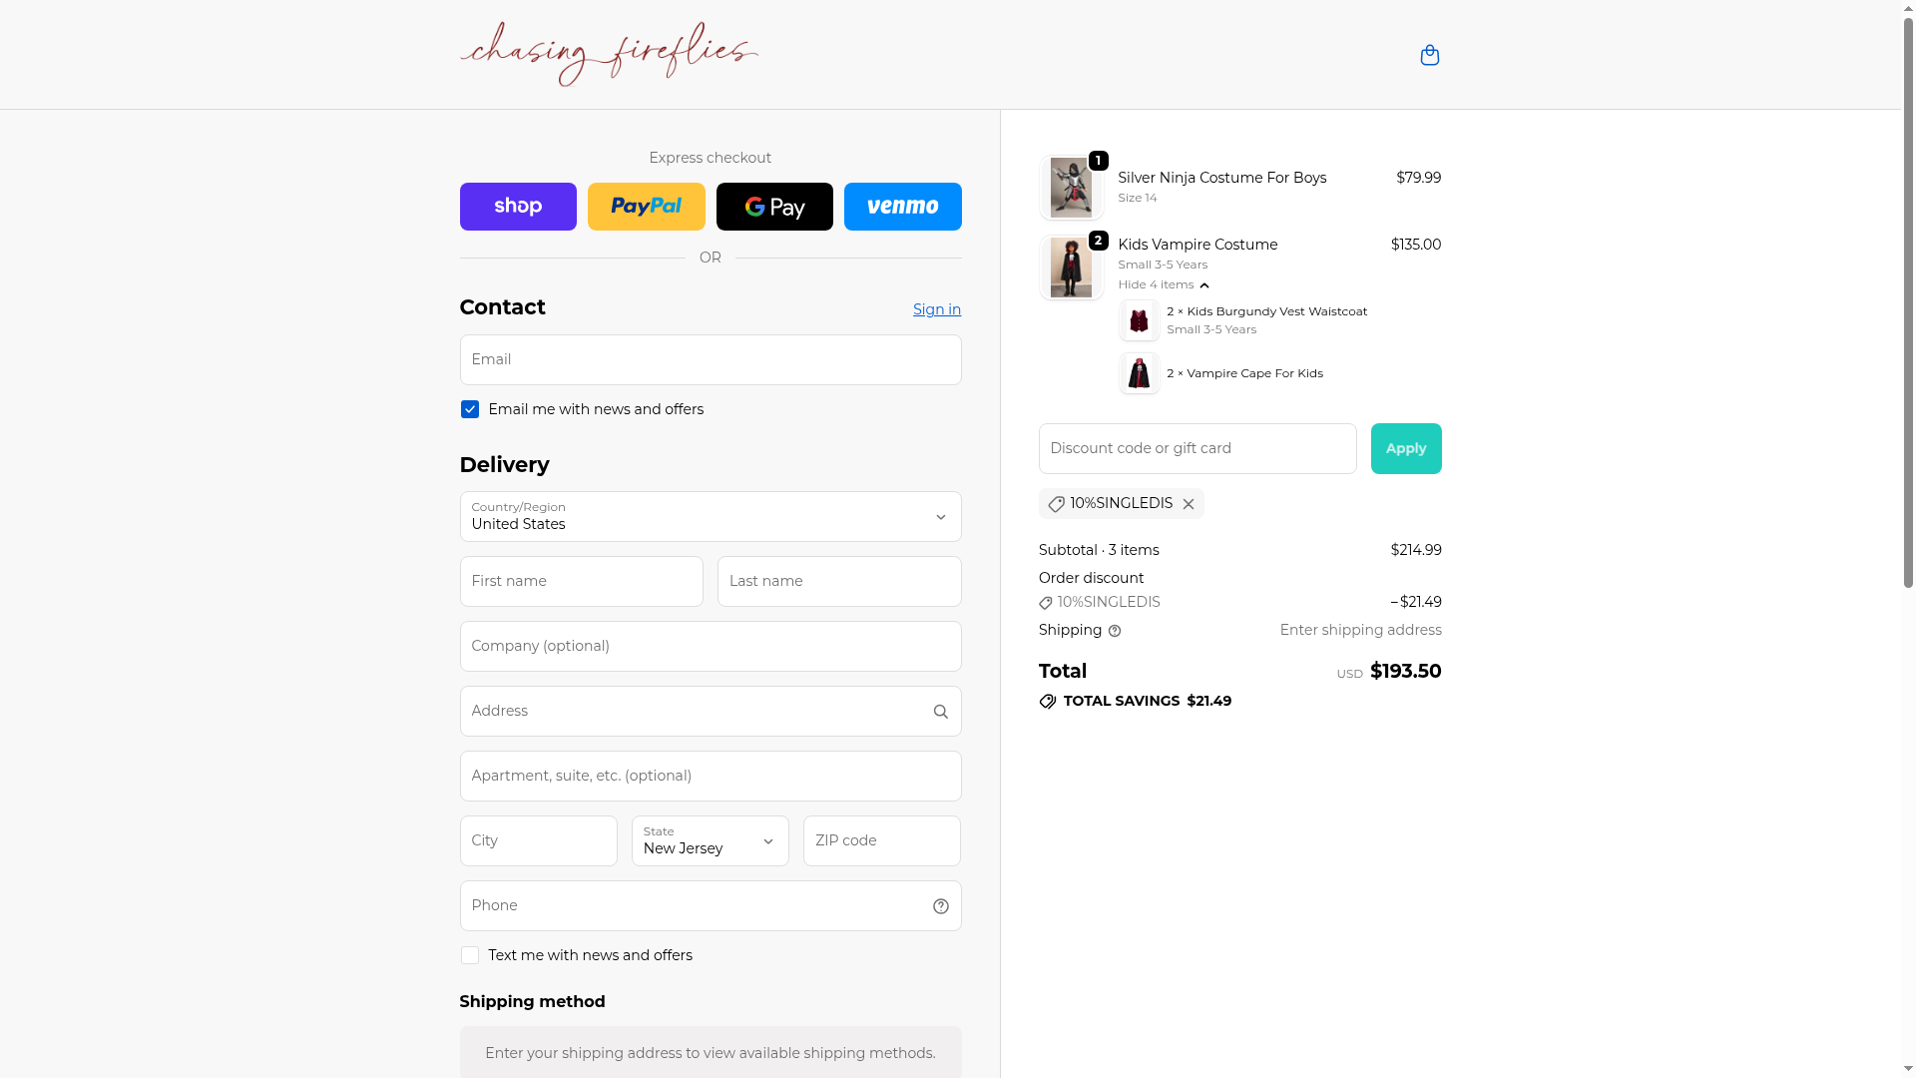Choose the Google Pay express button

coord(774,207)
